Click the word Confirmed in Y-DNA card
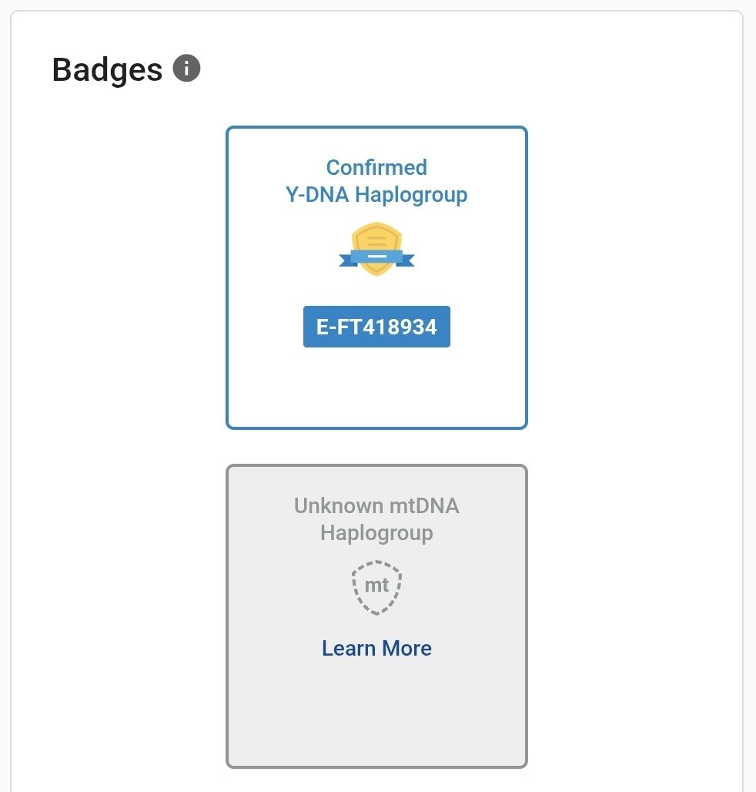This screenshot has height=792, width=756. pos(376,168)
